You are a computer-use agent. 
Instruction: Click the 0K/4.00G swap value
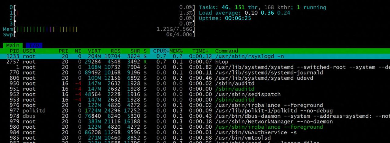pos(179,34)
